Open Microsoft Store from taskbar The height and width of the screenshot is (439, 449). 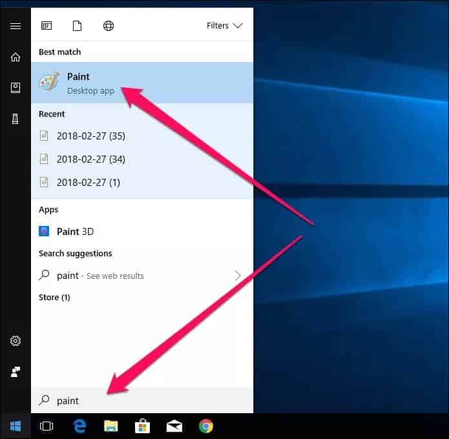(142, 426)
